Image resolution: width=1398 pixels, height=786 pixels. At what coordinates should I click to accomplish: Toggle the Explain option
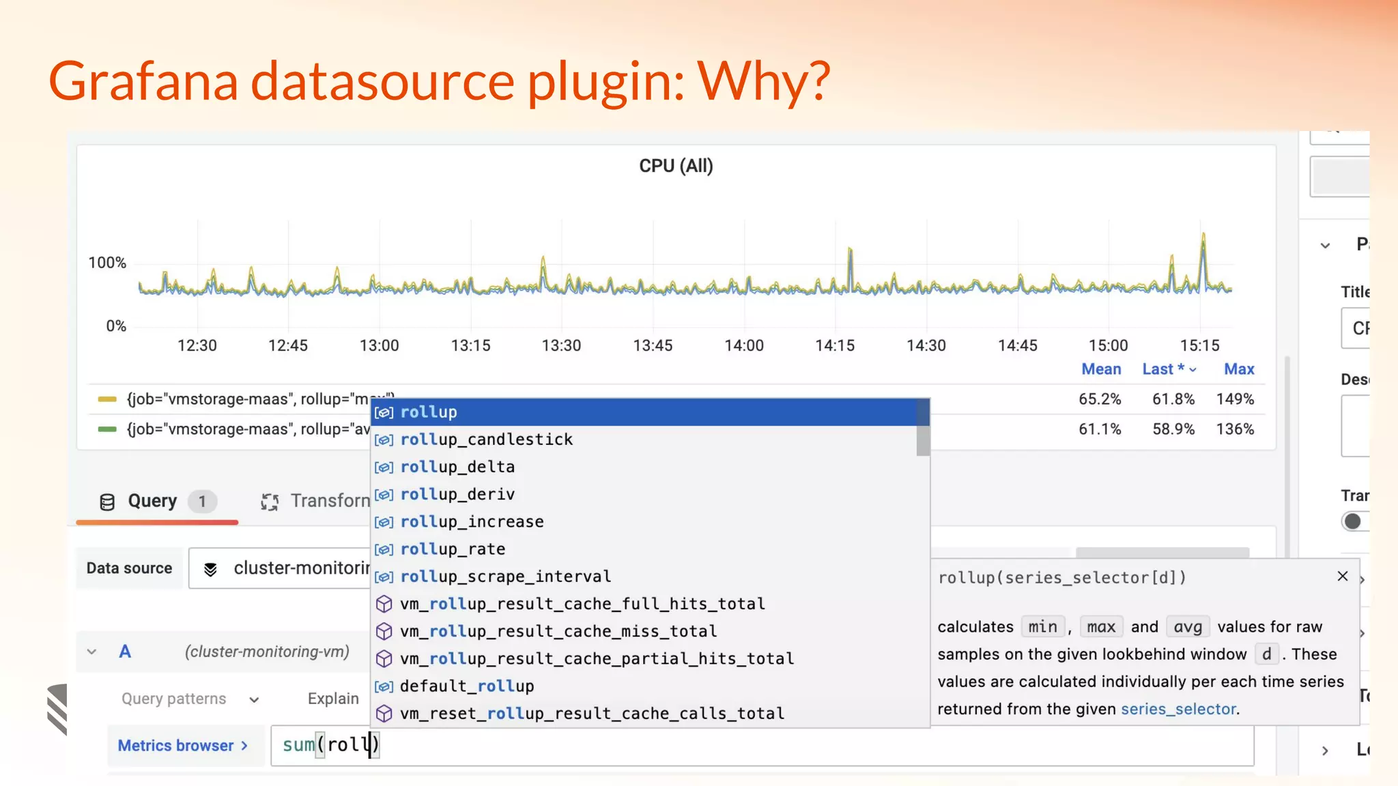[x=333, y=699]
